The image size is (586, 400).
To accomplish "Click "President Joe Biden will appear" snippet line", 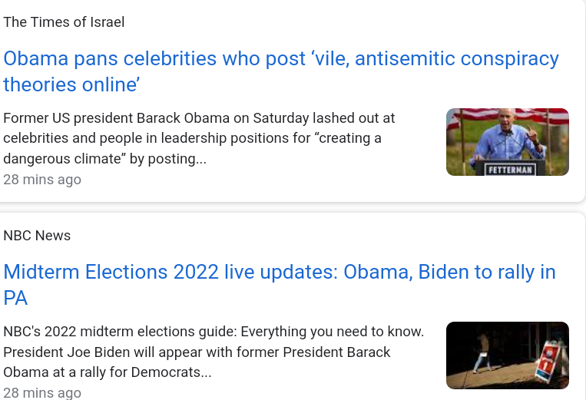I will pyautogui.click(x=197, y=352).
